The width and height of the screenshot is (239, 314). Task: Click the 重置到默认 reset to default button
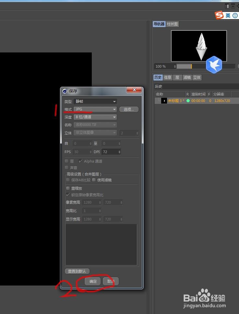pos(77,271)
